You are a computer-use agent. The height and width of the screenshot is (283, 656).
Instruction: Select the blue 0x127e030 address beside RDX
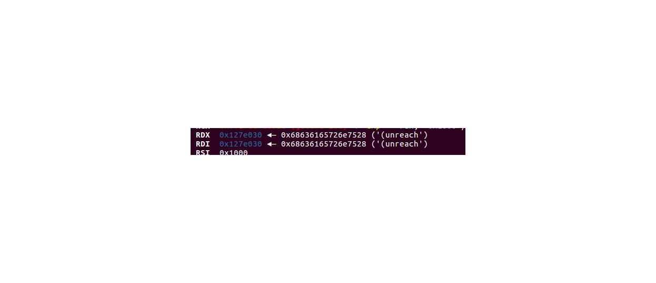(x=241, y=135)
